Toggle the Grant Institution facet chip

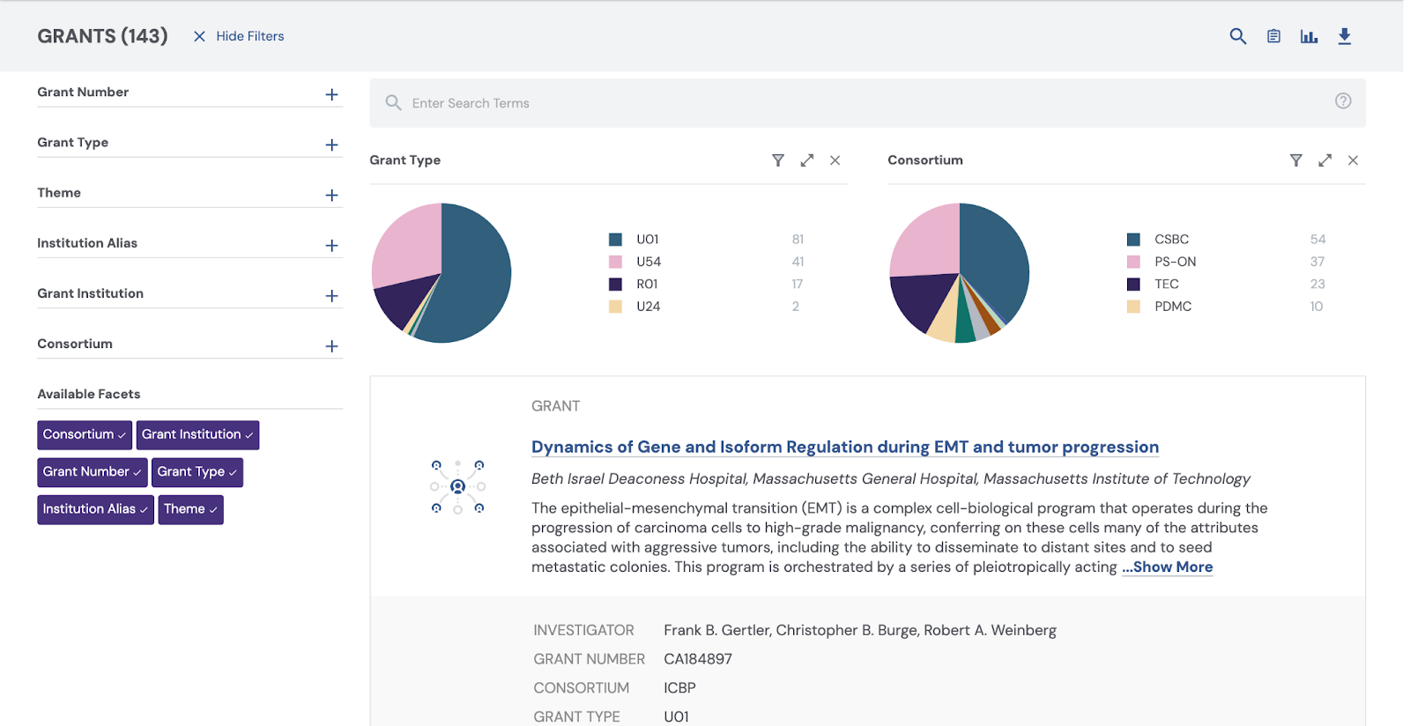[197, 435]
